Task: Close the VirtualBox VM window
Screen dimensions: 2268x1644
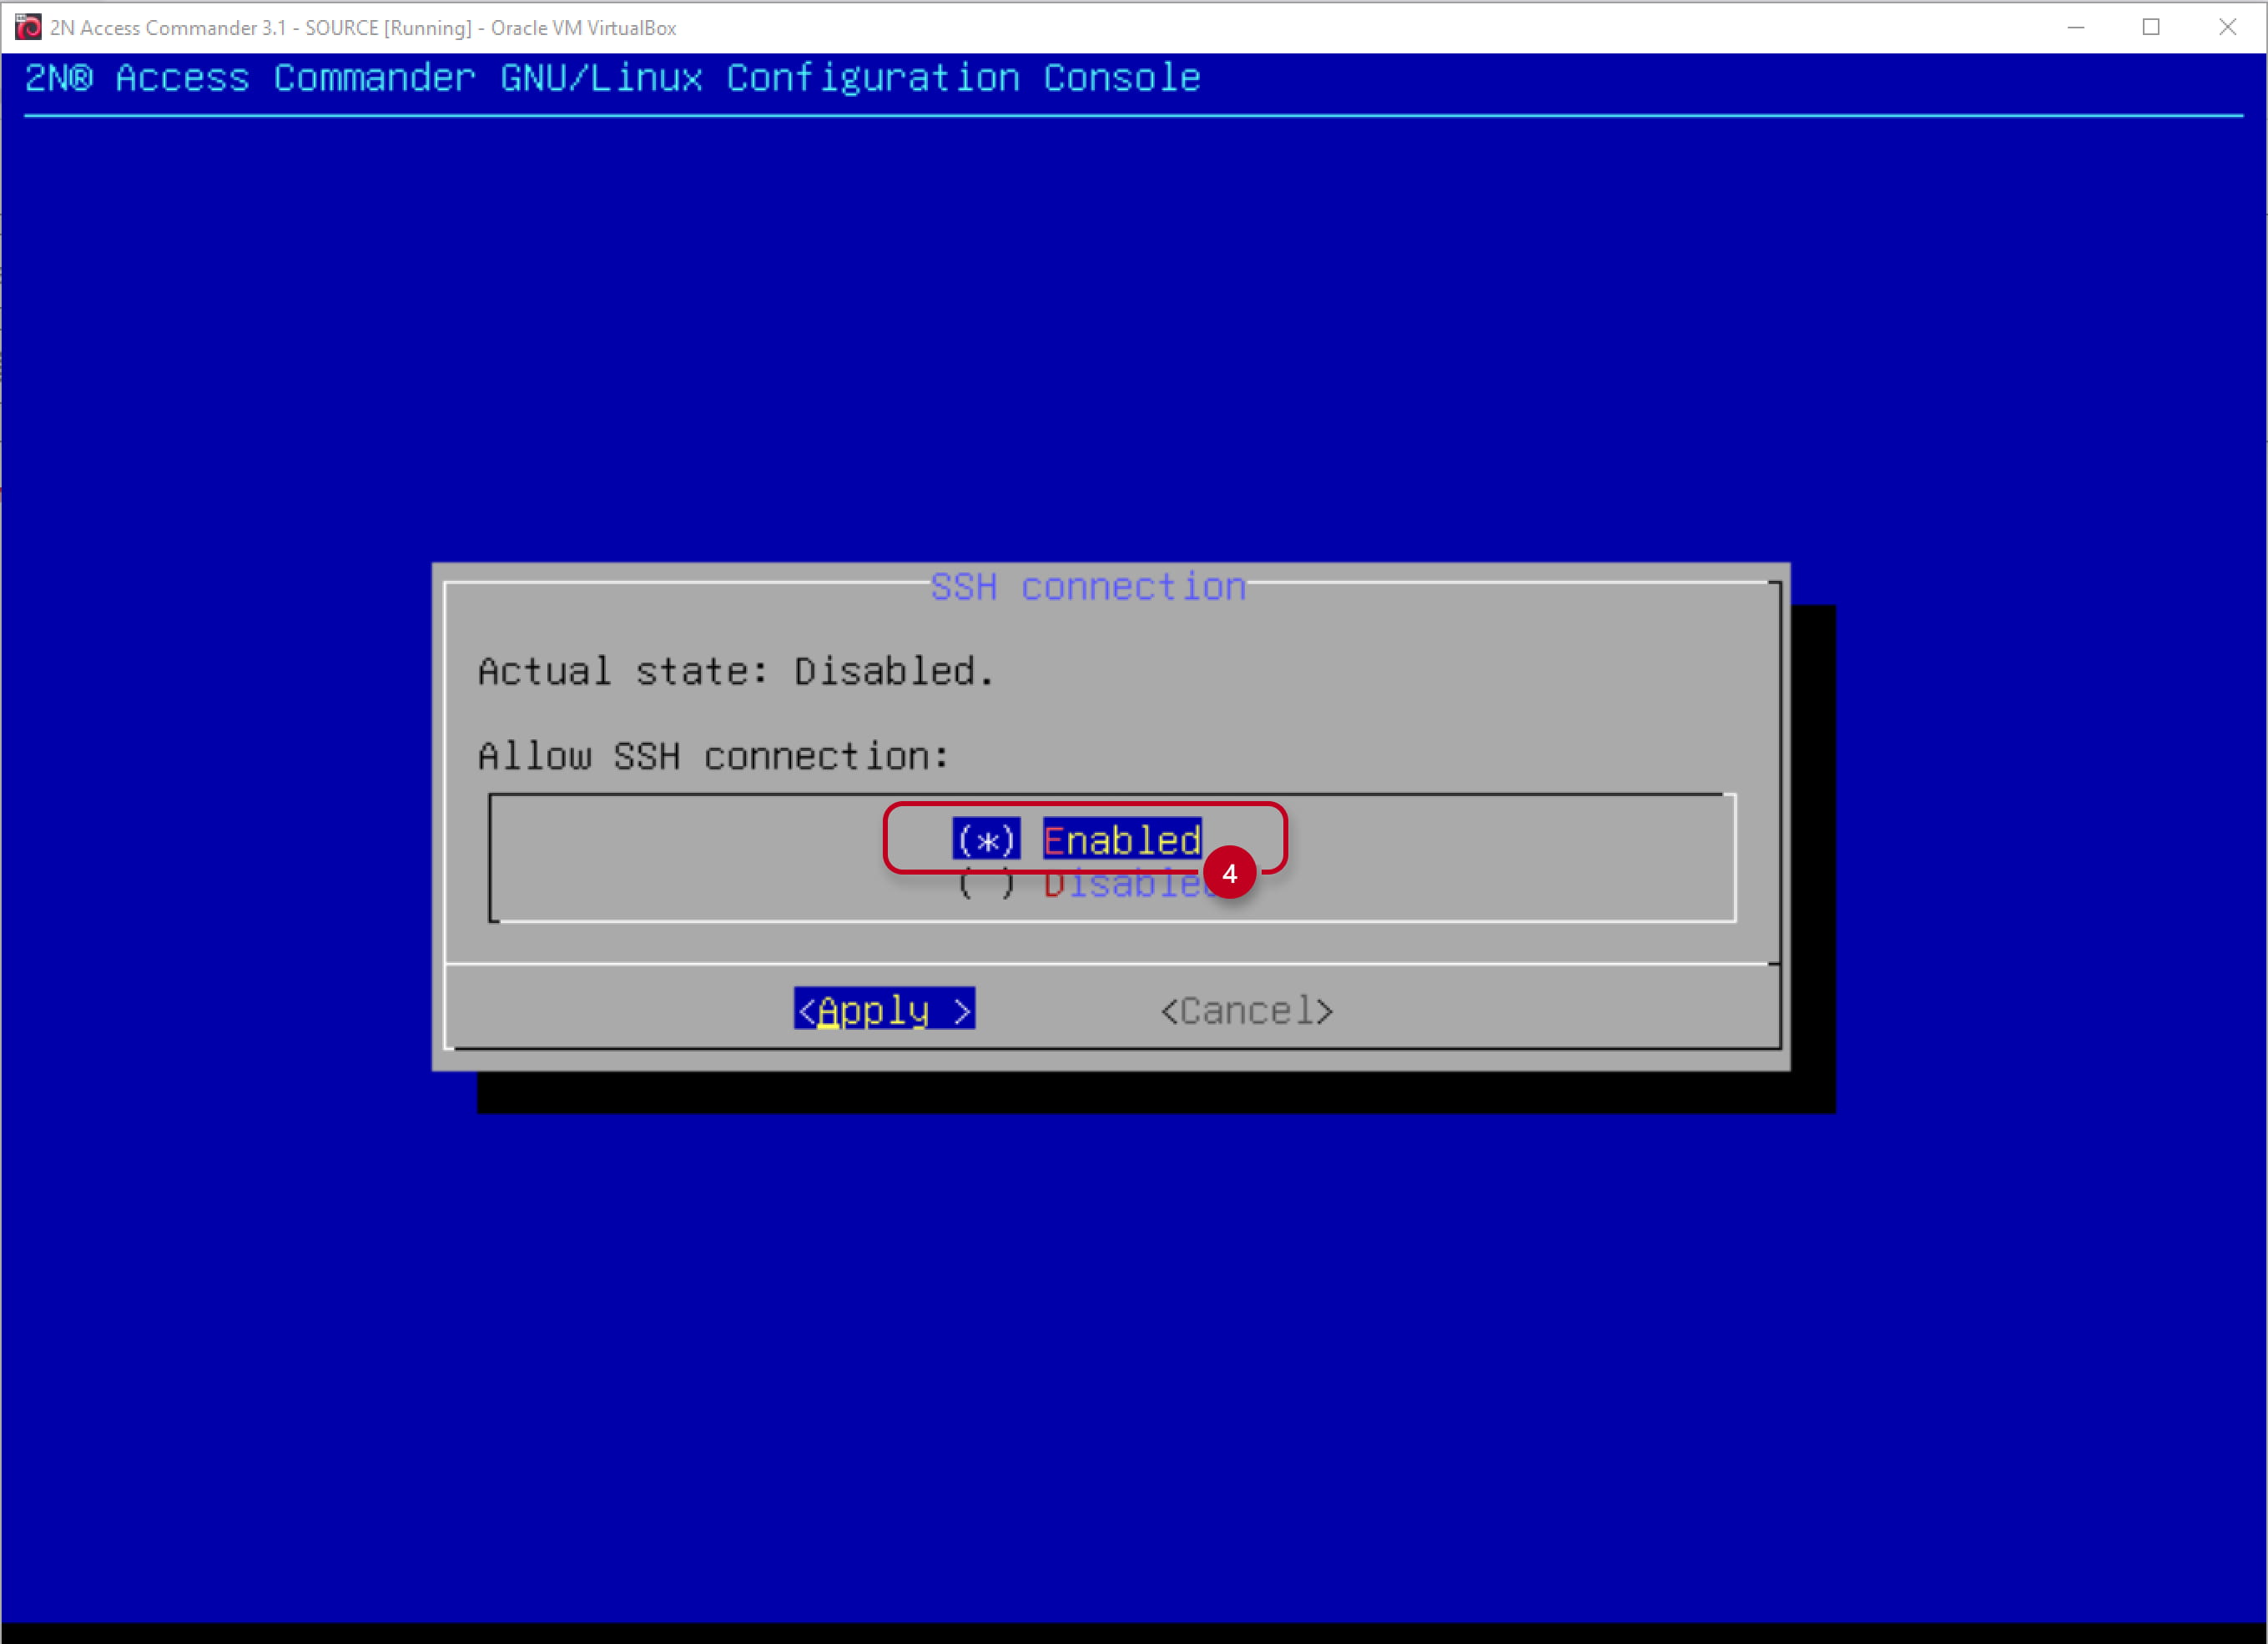Action: point(2227,27)
